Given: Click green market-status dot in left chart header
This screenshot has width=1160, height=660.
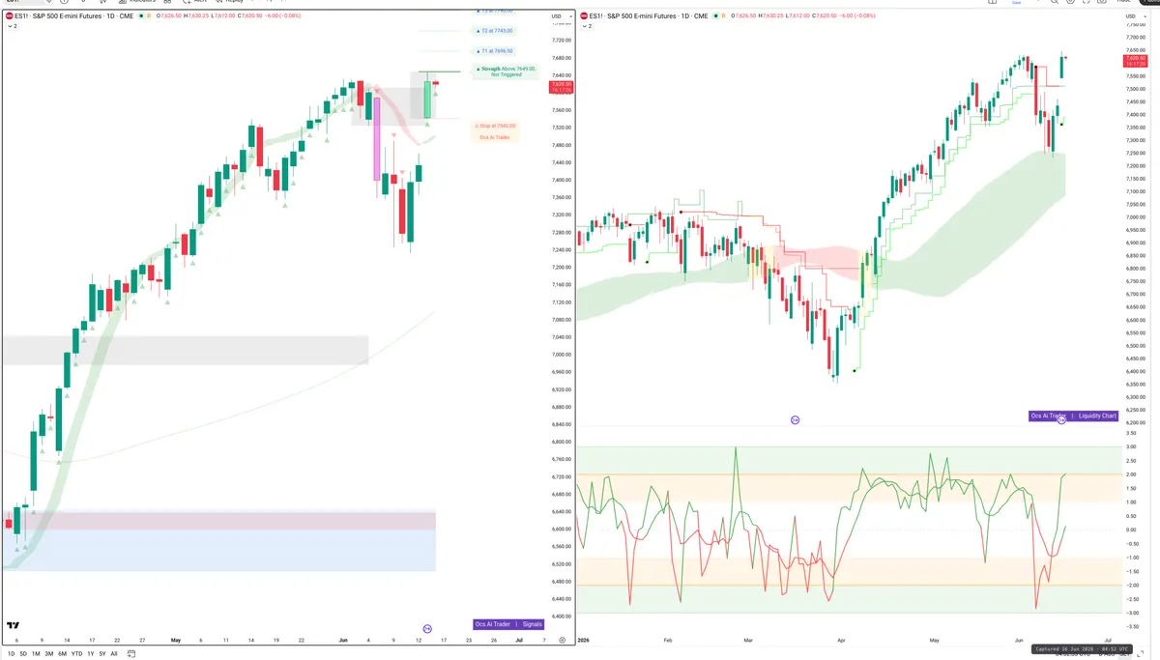Looking at the screenshot, I should (141, 15).
